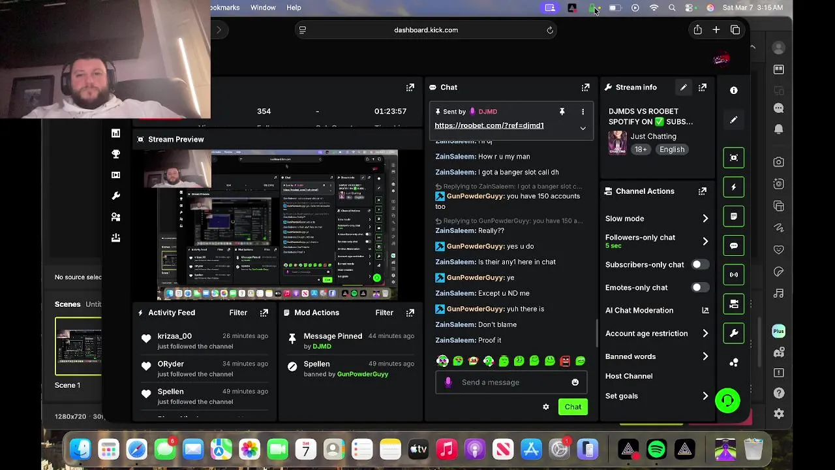This screenshot has width=835, height=470.
Task: Open AI Chat Moderation external link
Action: [705, 311]
